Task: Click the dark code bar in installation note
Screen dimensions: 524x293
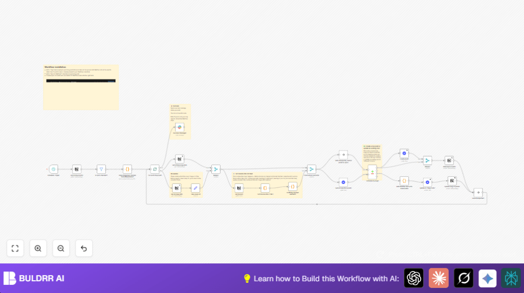Action: [x=81, y=80]
